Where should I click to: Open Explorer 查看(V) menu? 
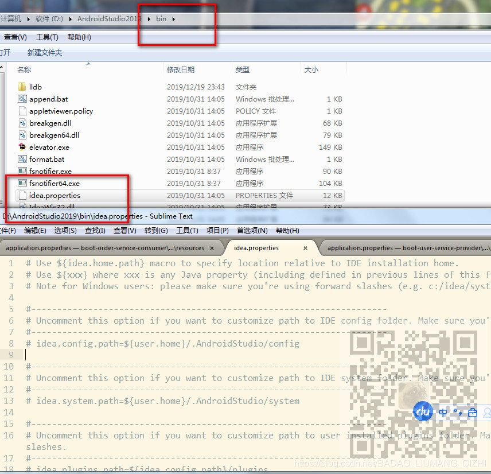coord(15,37)
